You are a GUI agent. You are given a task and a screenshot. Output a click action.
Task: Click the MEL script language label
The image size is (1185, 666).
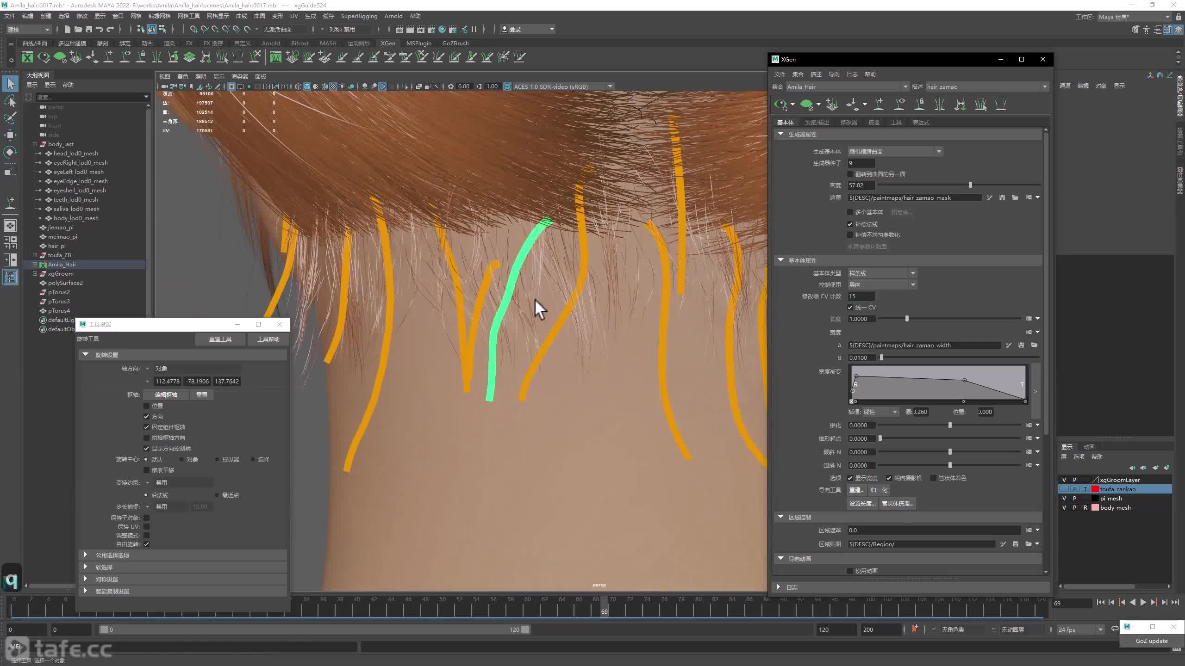[x=16, y=646]
